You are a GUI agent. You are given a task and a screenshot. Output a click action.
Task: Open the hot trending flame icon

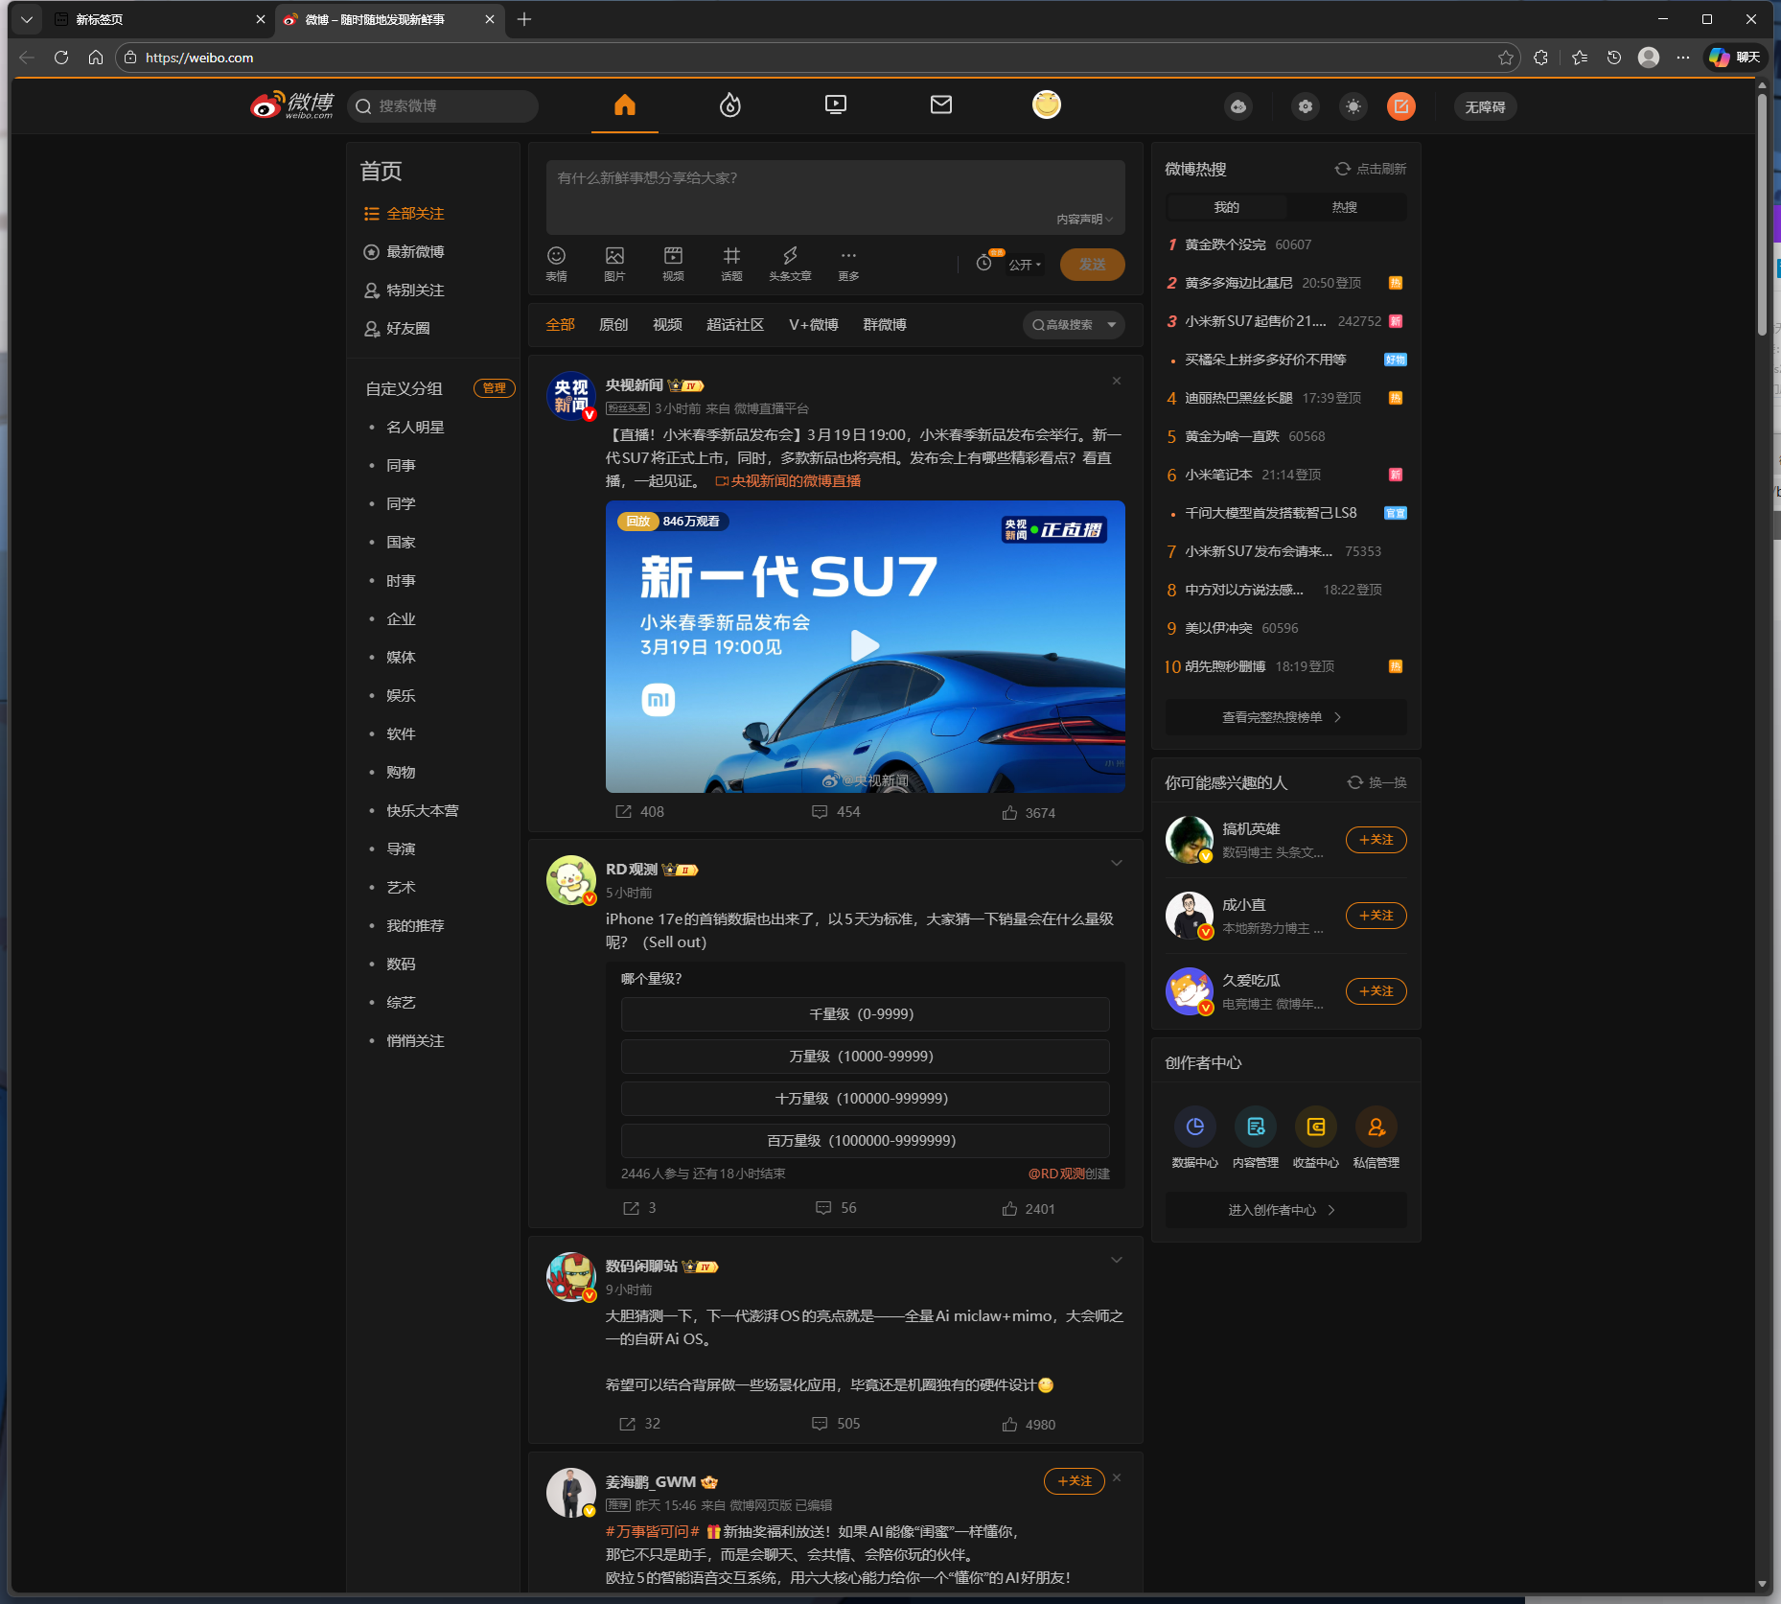pos(730,105)
